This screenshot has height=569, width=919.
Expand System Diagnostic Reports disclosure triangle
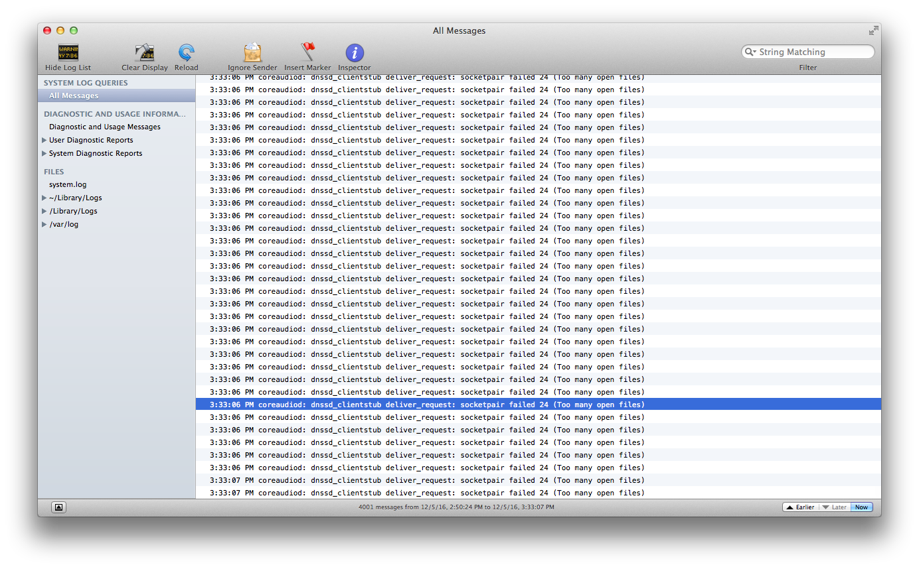pyautogui.click(x=44, y=153)
